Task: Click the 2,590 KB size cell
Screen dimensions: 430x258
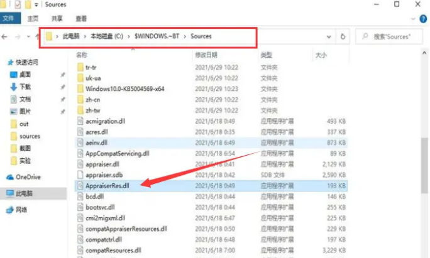Action: [x=334, y=175]
